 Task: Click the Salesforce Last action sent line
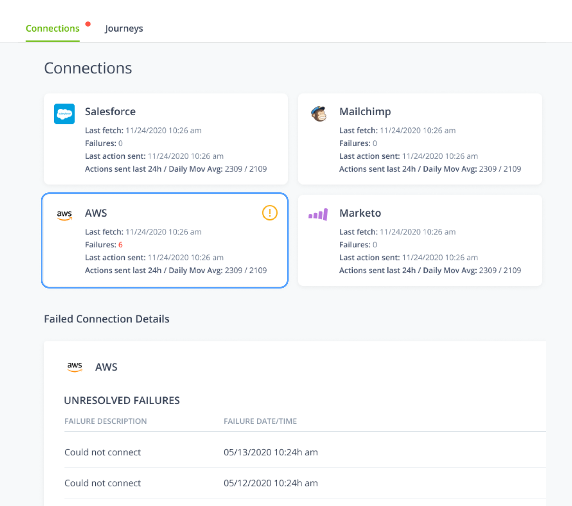pos(154,156)
